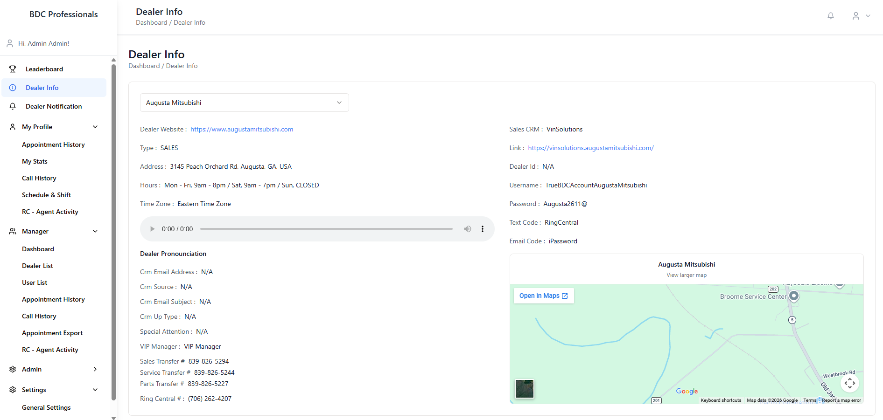883x420 pixels.
Task: Click the audio progress slider track
Action: coord(326,229)
